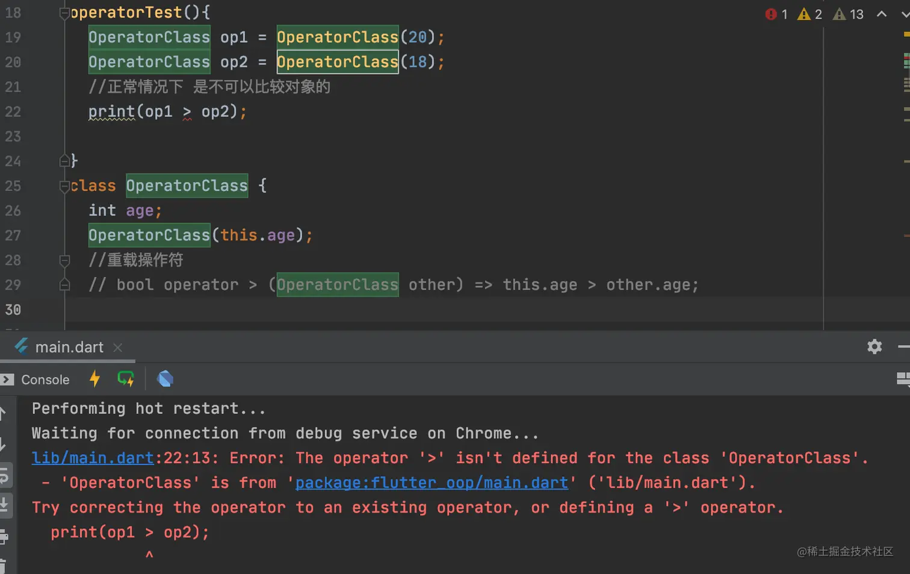Click the weak warning count showing 13
910x574 pixels.
click(848, 14)
